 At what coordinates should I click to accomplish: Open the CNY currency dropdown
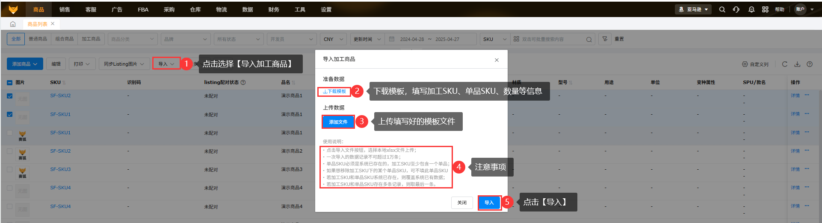(333, 39)
